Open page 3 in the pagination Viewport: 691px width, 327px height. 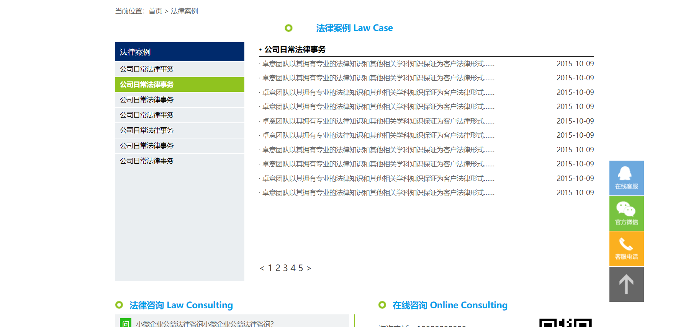tap(285, 268)
